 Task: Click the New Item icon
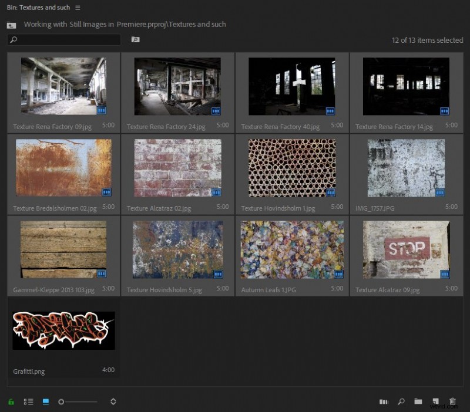tap(435, 402)
